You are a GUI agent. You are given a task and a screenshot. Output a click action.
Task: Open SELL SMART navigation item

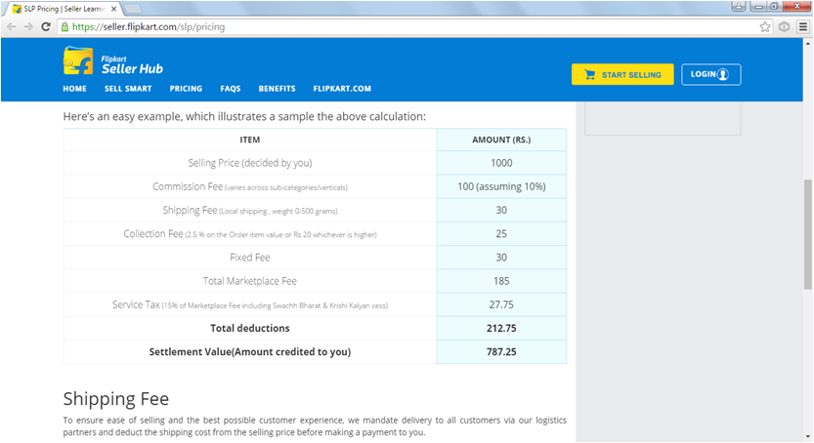(x=128, y=89)
